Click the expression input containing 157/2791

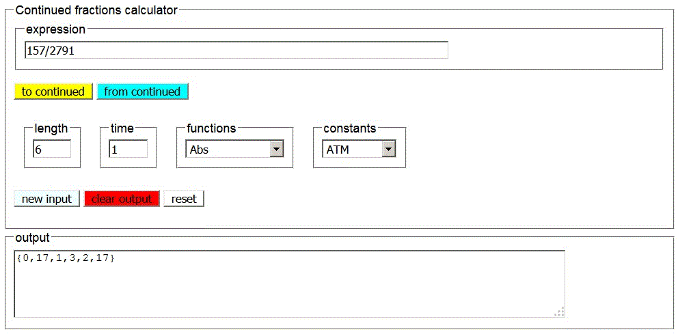coord(236,51)
